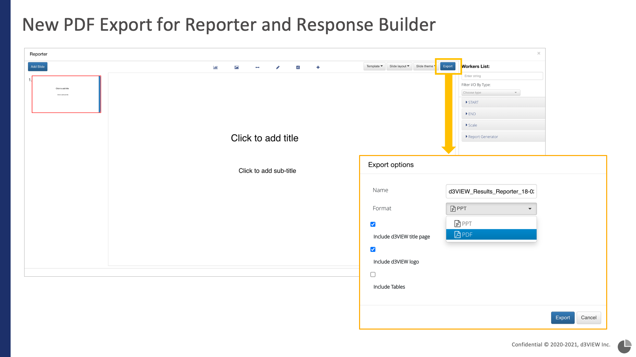Open the Slide layout dropdown

(x=399, y=66)
